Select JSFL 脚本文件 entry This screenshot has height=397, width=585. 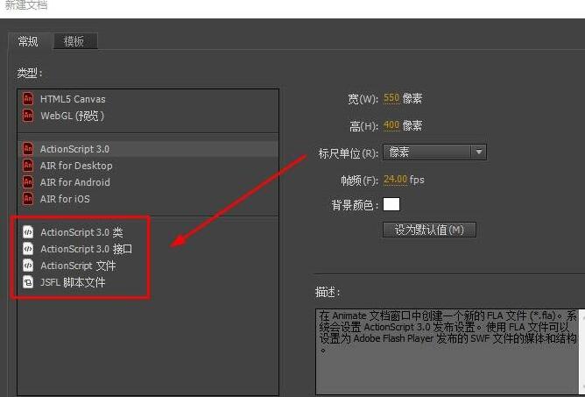[x=148, y=282]
